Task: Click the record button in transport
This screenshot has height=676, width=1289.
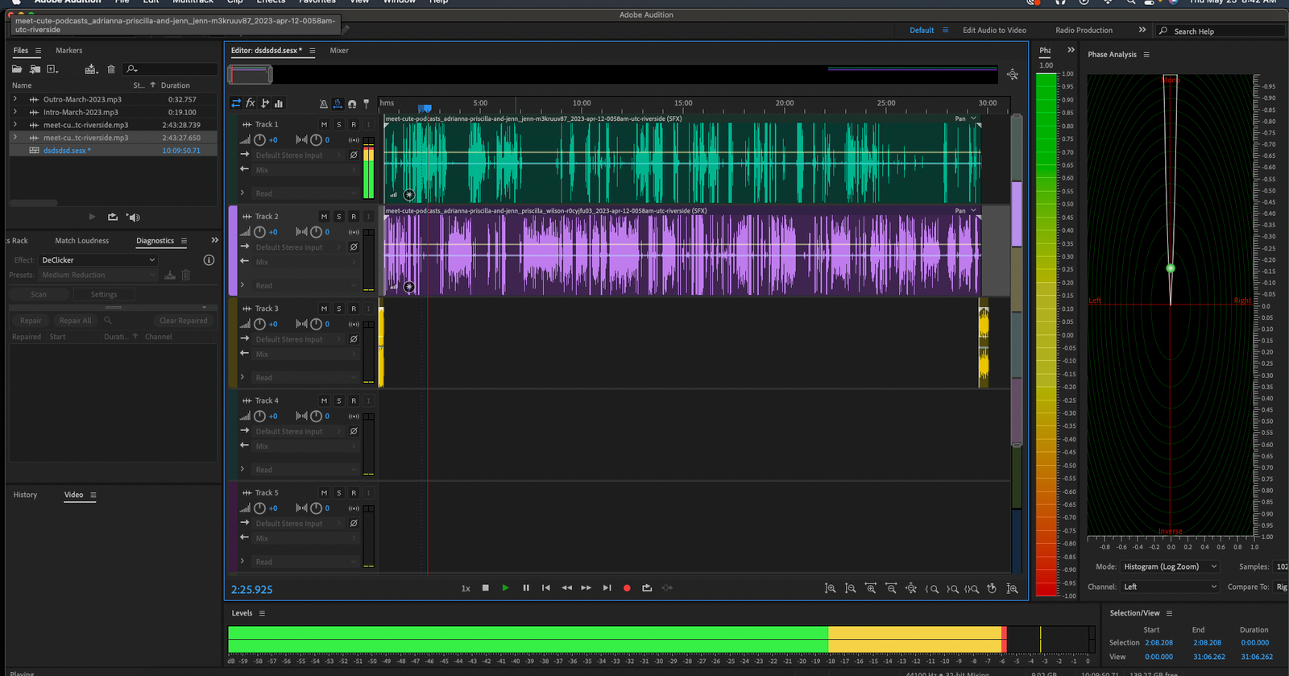Action: coord(627,588)
